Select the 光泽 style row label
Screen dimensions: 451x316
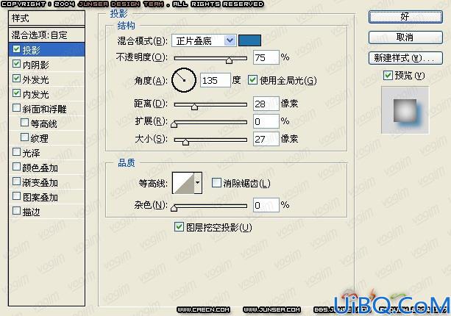coord(32,153)
